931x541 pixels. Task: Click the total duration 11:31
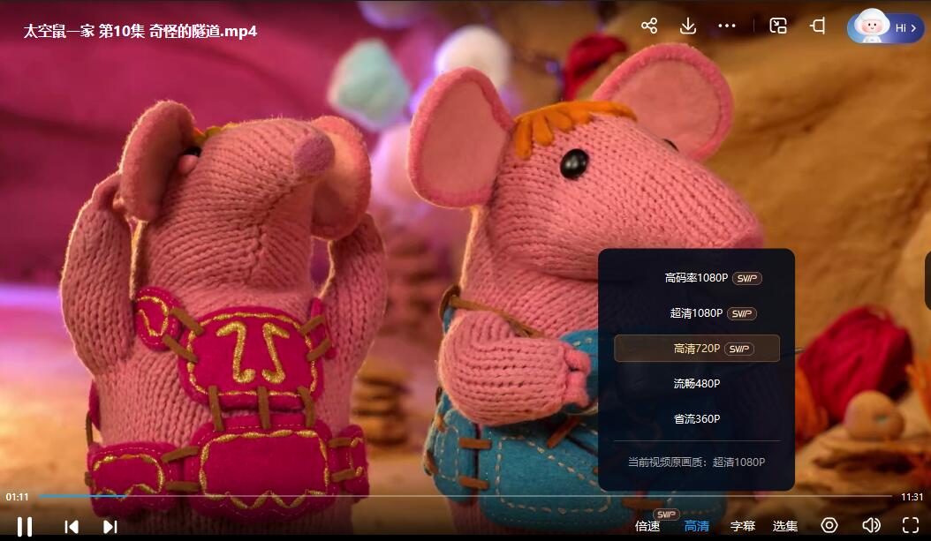point(912,497)
